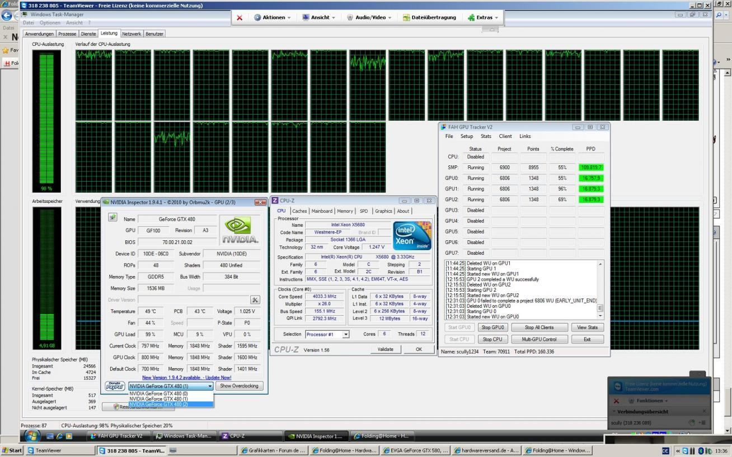Click Multi-GPU Control button

[539, 339]
